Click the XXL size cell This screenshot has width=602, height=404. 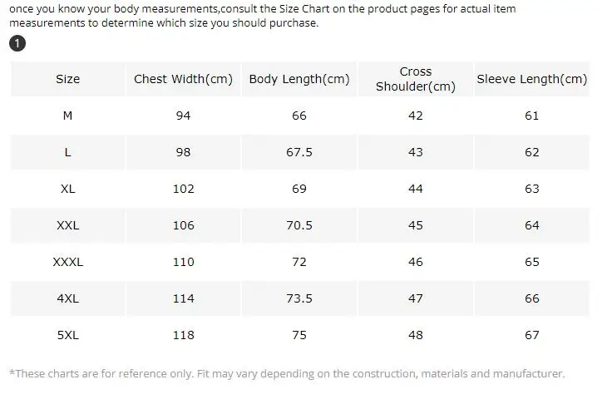68,225
